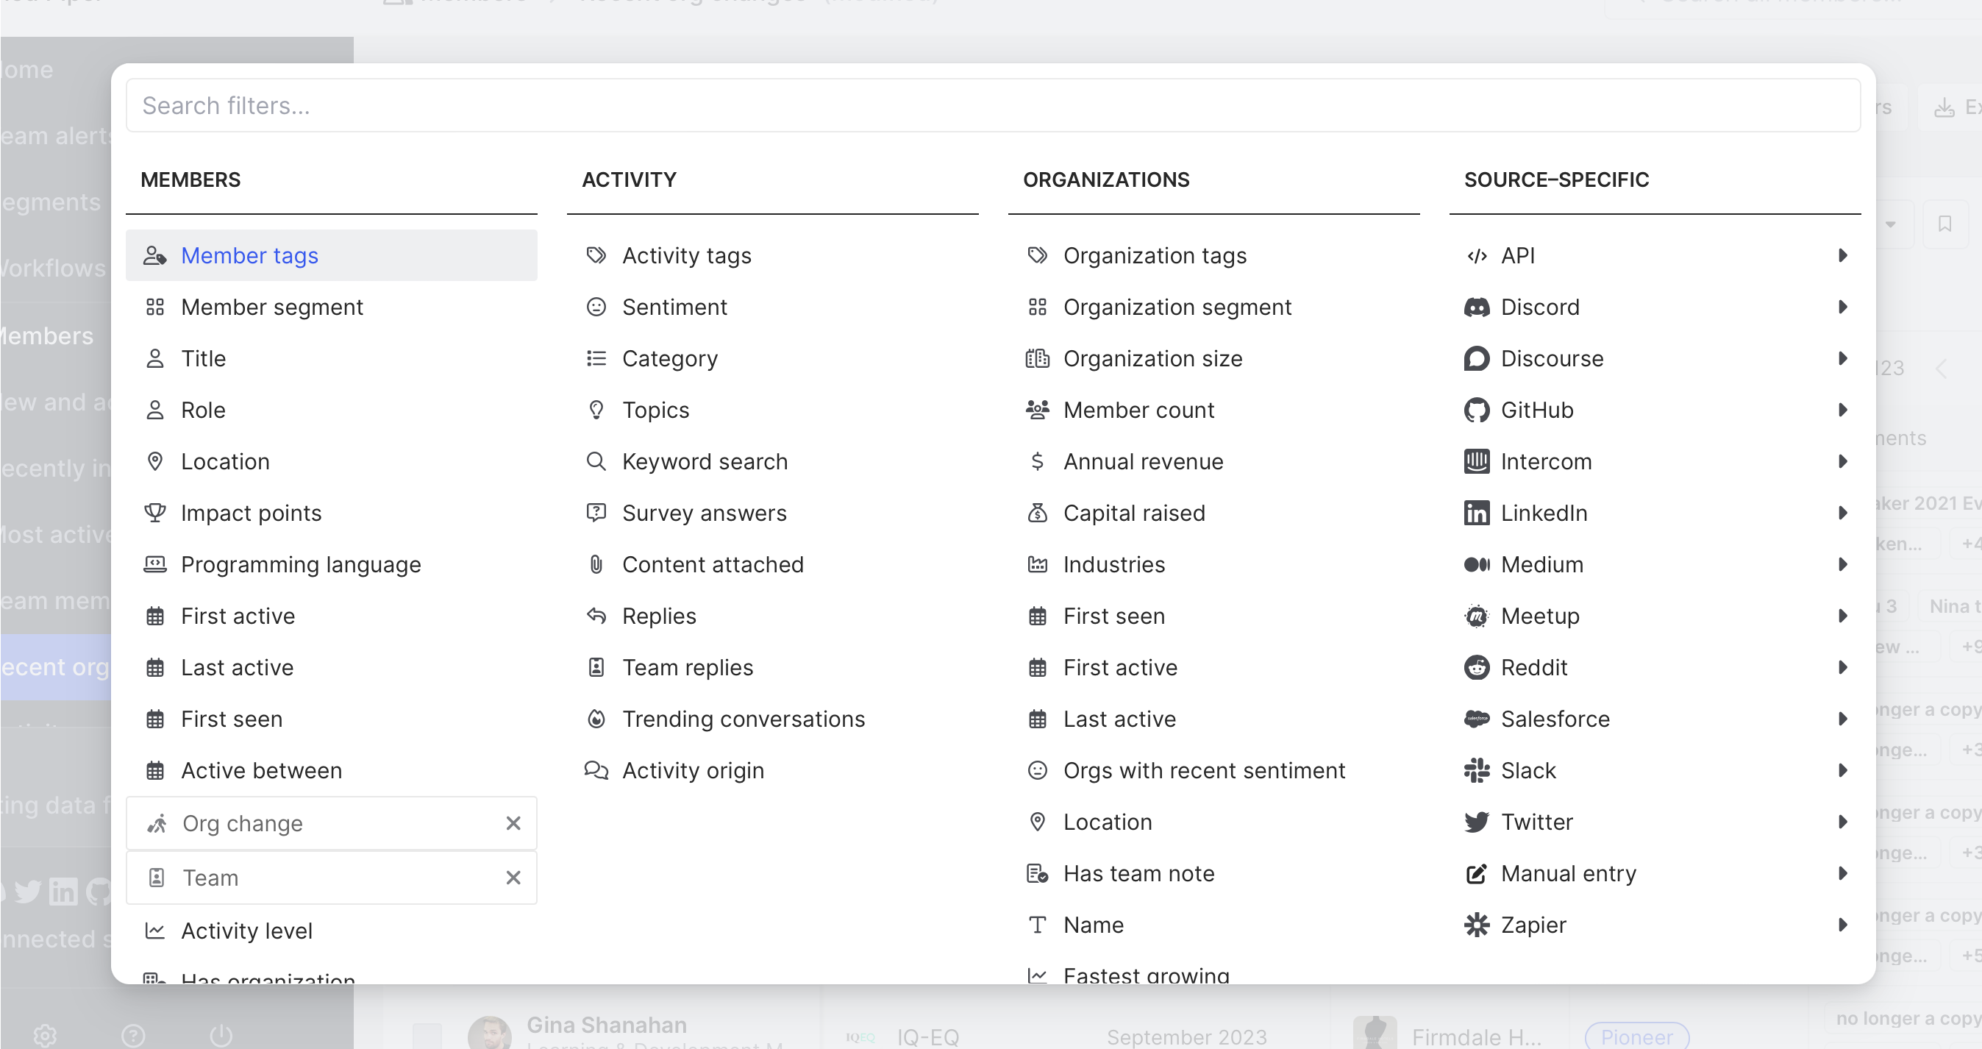
Task: Click the GitHub octocat icon
Action: click(x=1477, y=410)
